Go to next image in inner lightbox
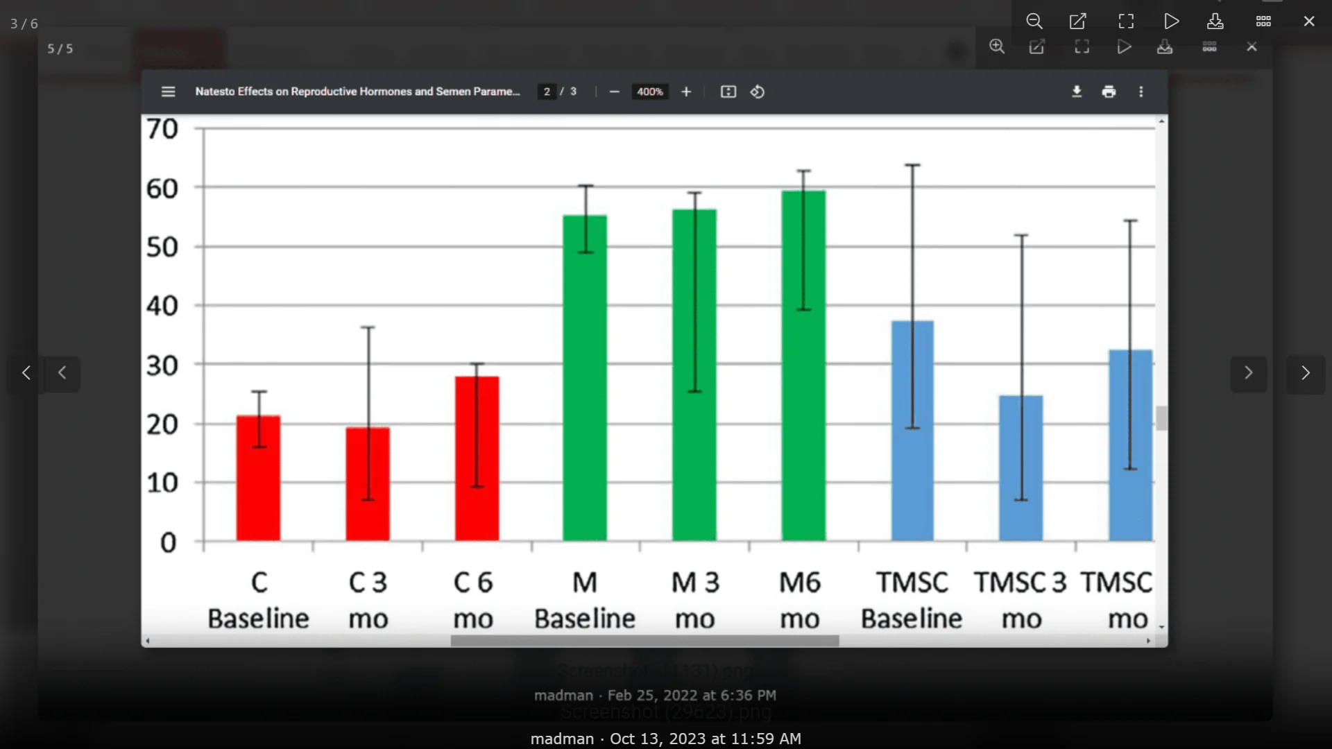 tap(1249, 373)
